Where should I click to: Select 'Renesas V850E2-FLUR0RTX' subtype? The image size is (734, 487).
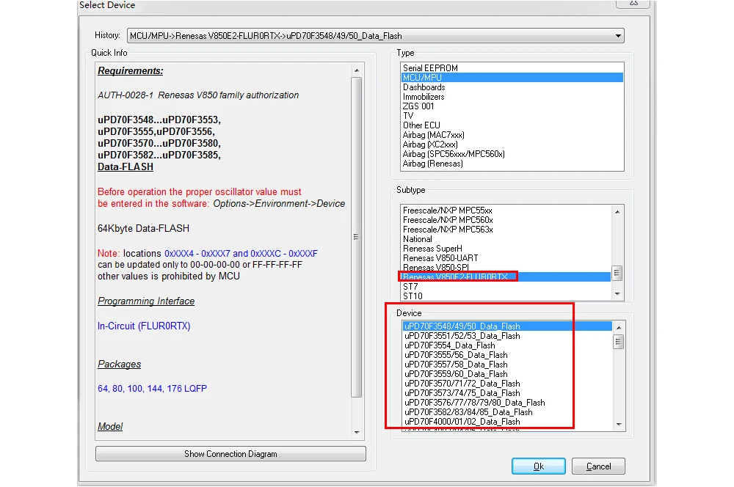(x=506, y=277)
